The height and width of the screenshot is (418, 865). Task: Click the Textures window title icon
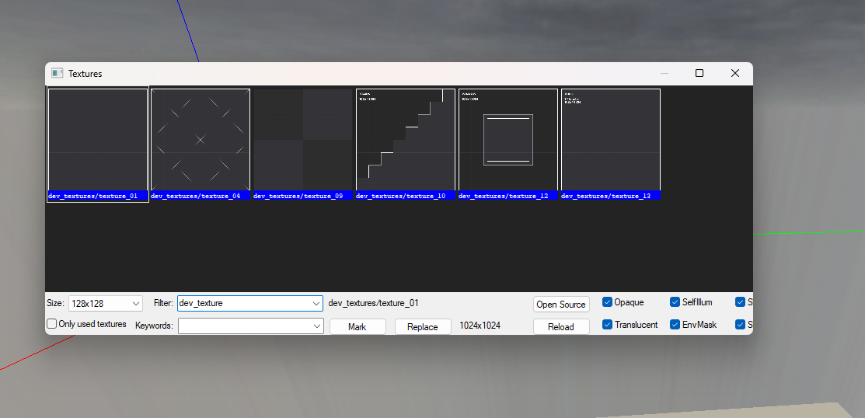click(57, 73)
